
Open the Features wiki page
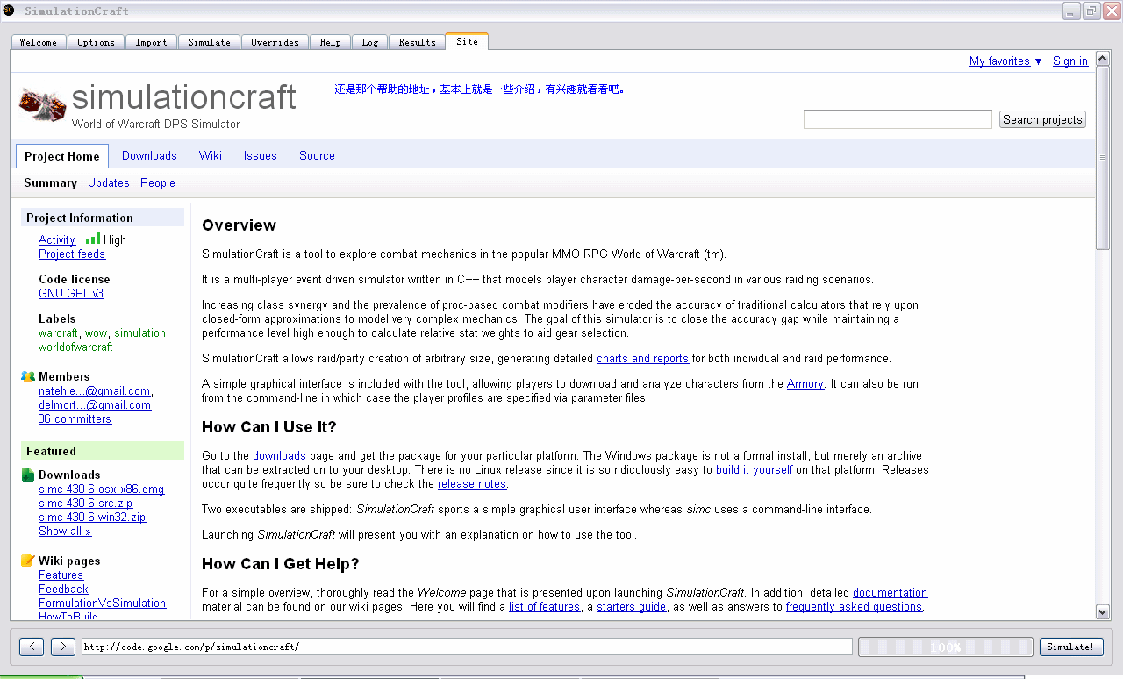(61, 575)
